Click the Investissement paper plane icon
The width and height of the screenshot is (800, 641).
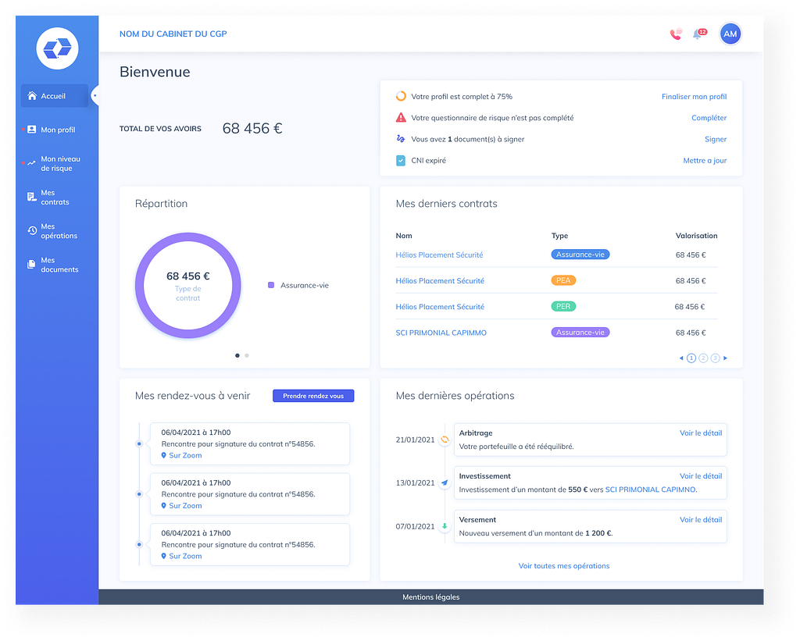445,483
